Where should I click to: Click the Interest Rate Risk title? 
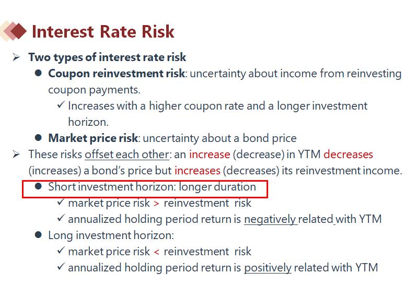[103, 31]
